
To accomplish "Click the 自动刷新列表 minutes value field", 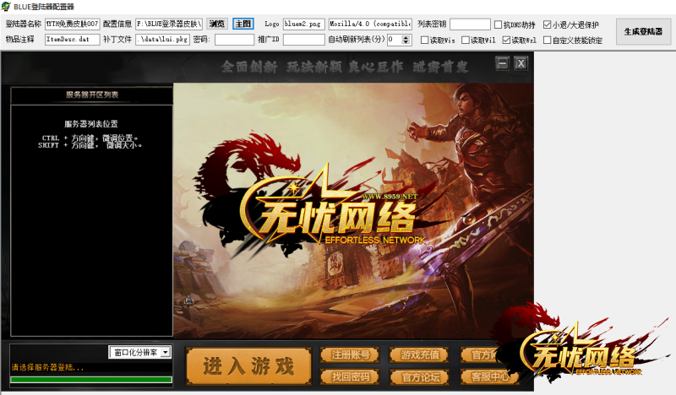I will coord(395,40).
